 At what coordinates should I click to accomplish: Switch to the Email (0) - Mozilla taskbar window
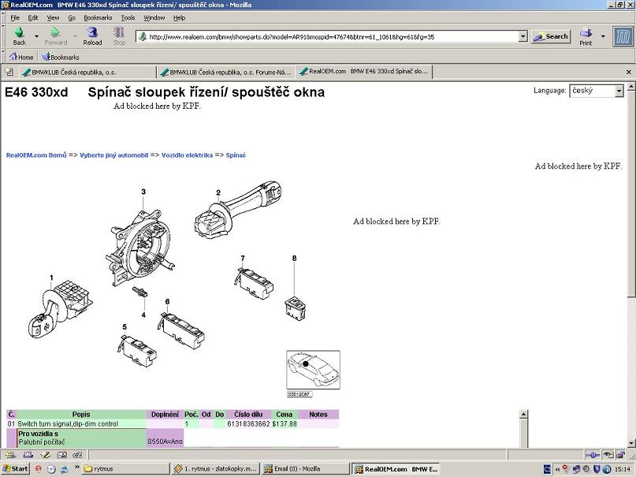point(306,469)
